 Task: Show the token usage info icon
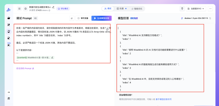coord(49,10)
